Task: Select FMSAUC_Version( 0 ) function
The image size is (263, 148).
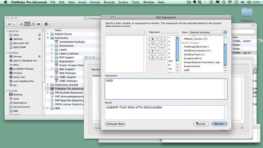Action: click(196, 39)
